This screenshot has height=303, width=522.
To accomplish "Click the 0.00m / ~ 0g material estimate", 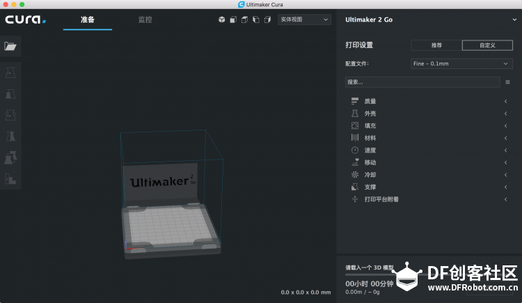I will tap(362, 292).
